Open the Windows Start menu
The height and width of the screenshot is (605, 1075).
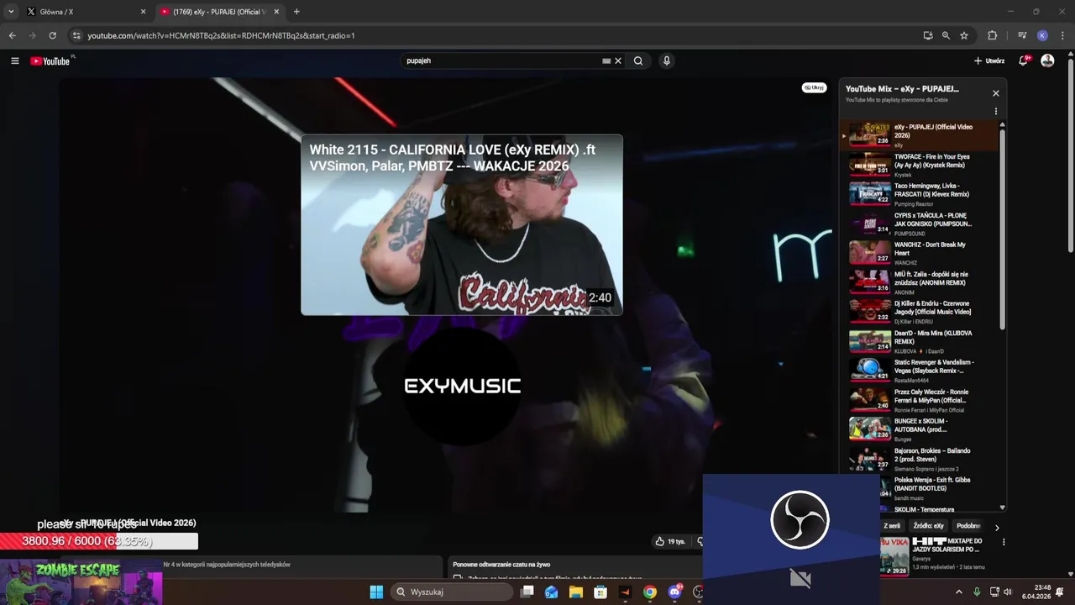tap(376, 592)
